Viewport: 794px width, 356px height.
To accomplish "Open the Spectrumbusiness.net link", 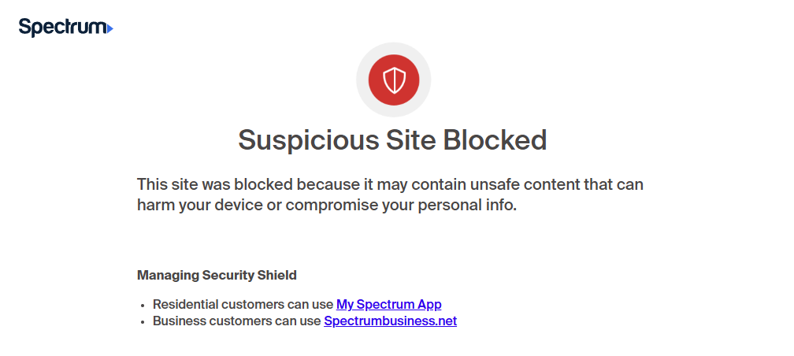I will click(390, 321).
